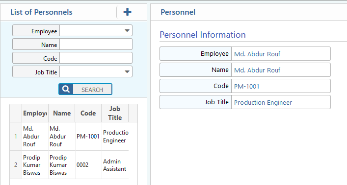The height and width of the screenshot is (185, 347).
Task: Sort by Employee column header
Action: pos(35,113)
